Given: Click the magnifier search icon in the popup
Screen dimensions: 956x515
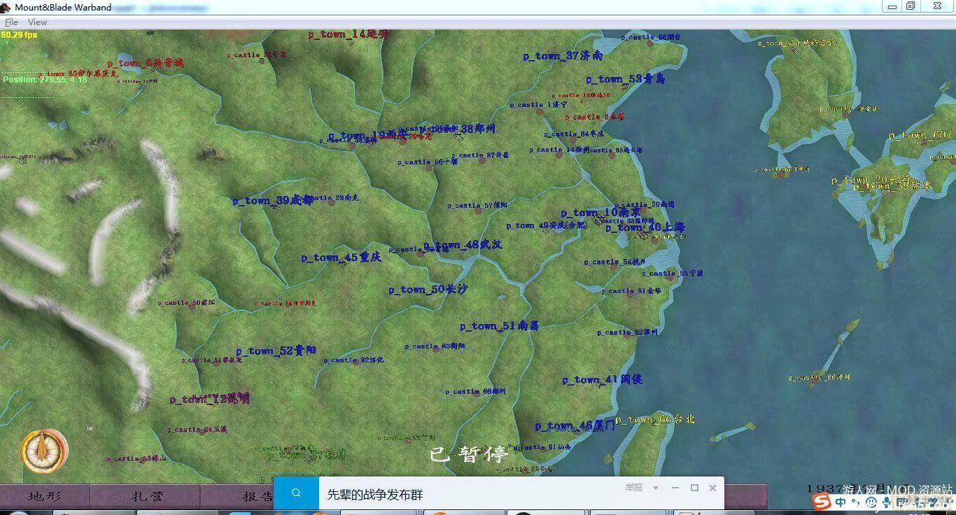Looking at the screenshot, I should pyautogui.click(x=296, y=493).
